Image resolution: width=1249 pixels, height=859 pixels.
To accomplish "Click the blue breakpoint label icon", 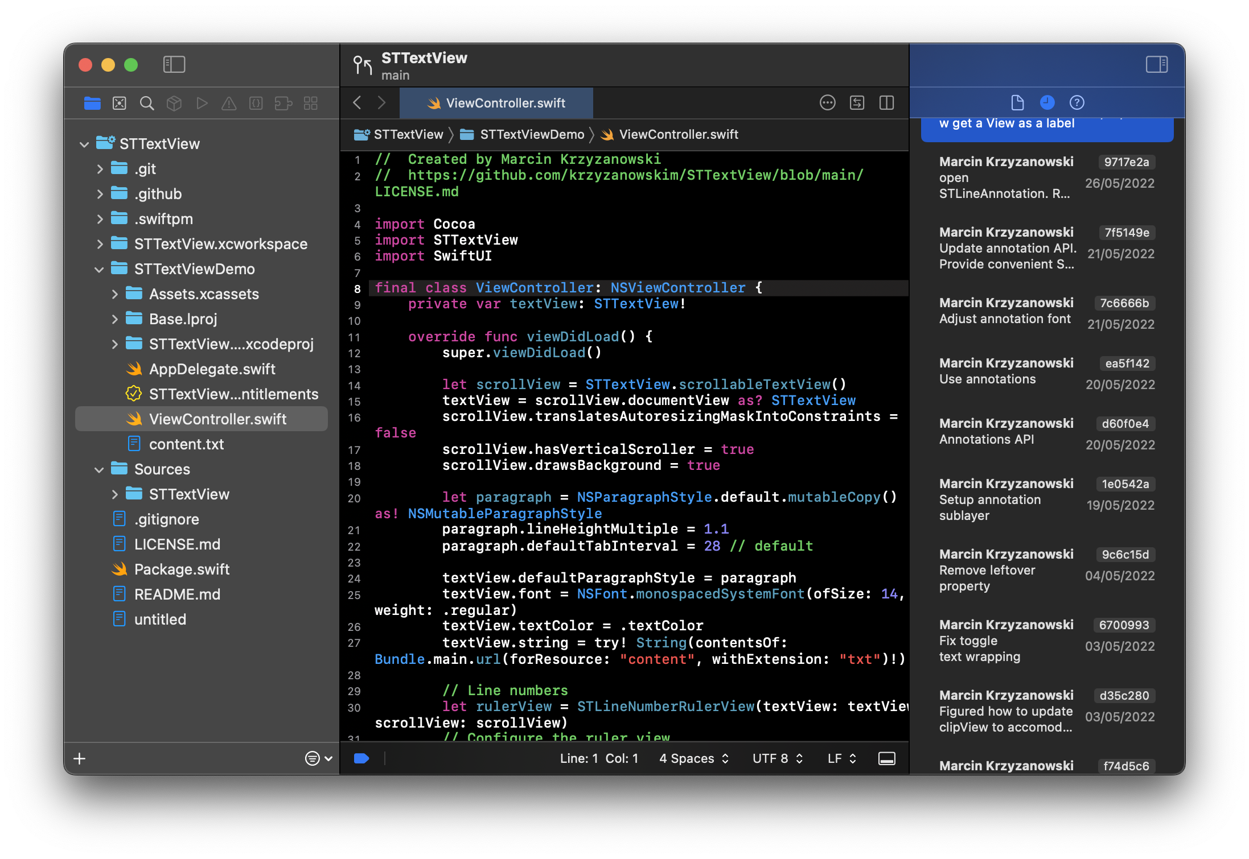I will click(361, 758).
